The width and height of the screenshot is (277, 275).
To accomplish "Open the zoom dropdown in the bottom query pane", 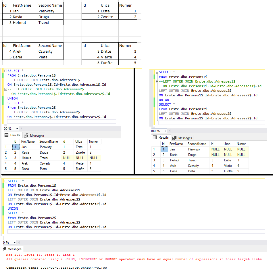I will 14,242.
